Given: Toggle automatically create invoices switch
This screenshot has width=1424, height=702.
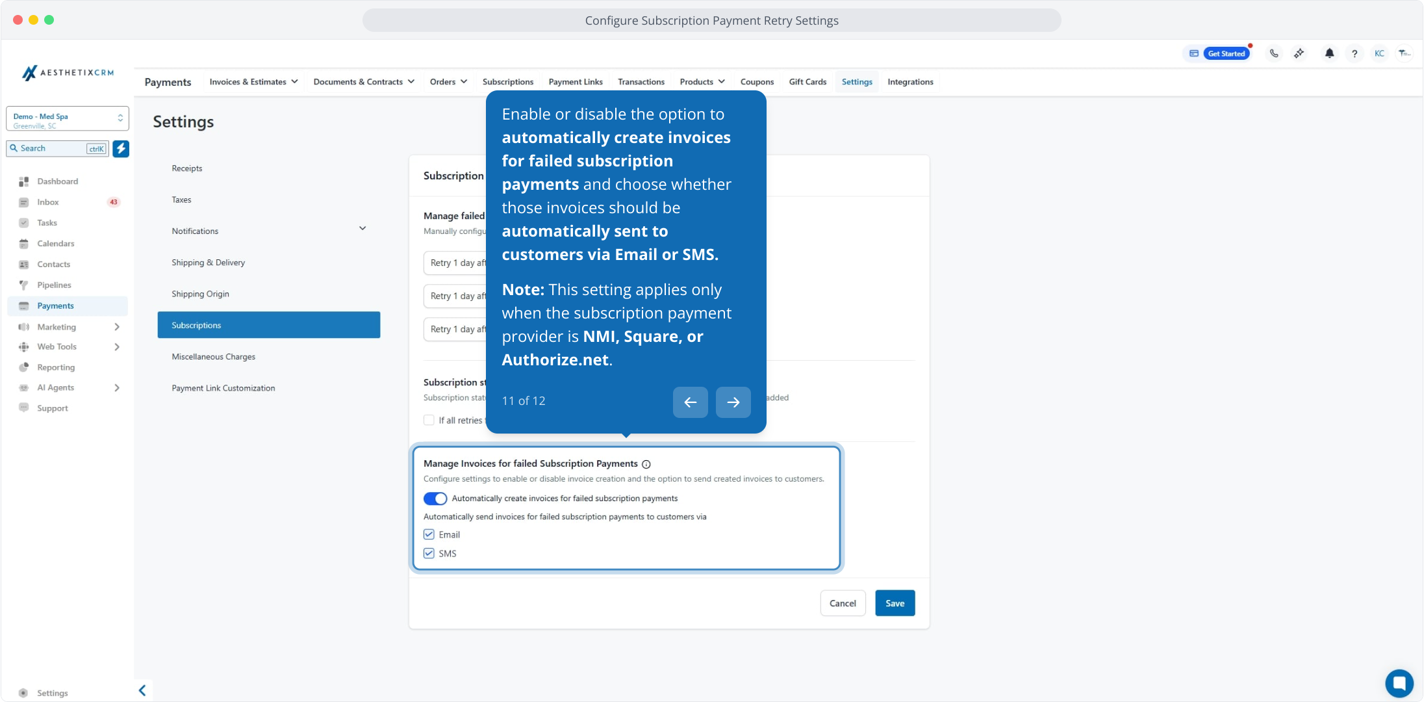Looking at the screenshot, I should point(435,499).
